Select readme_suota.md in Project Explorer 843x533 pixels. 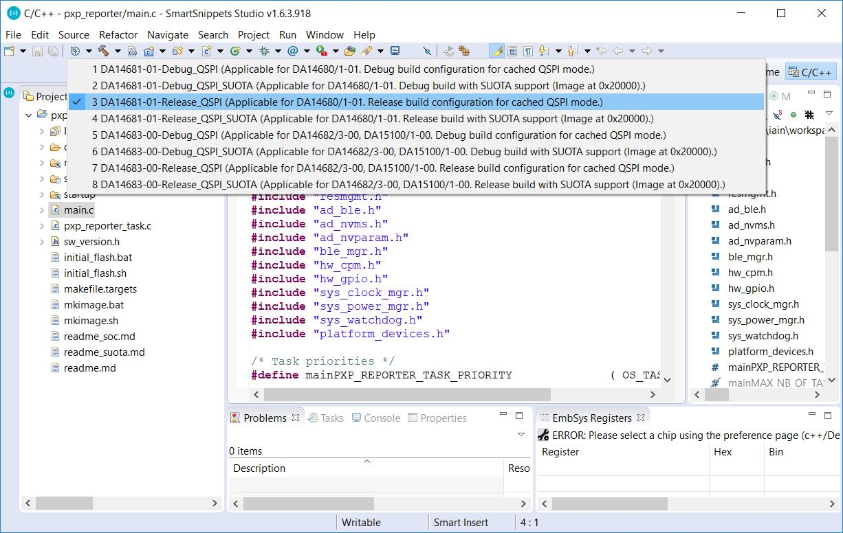tap(98, 352)
